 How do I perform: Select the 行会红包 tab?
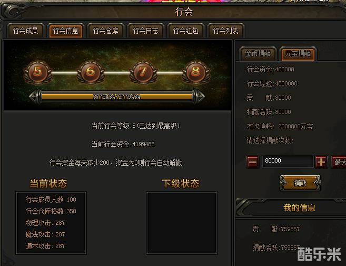[x=185, y=31]
